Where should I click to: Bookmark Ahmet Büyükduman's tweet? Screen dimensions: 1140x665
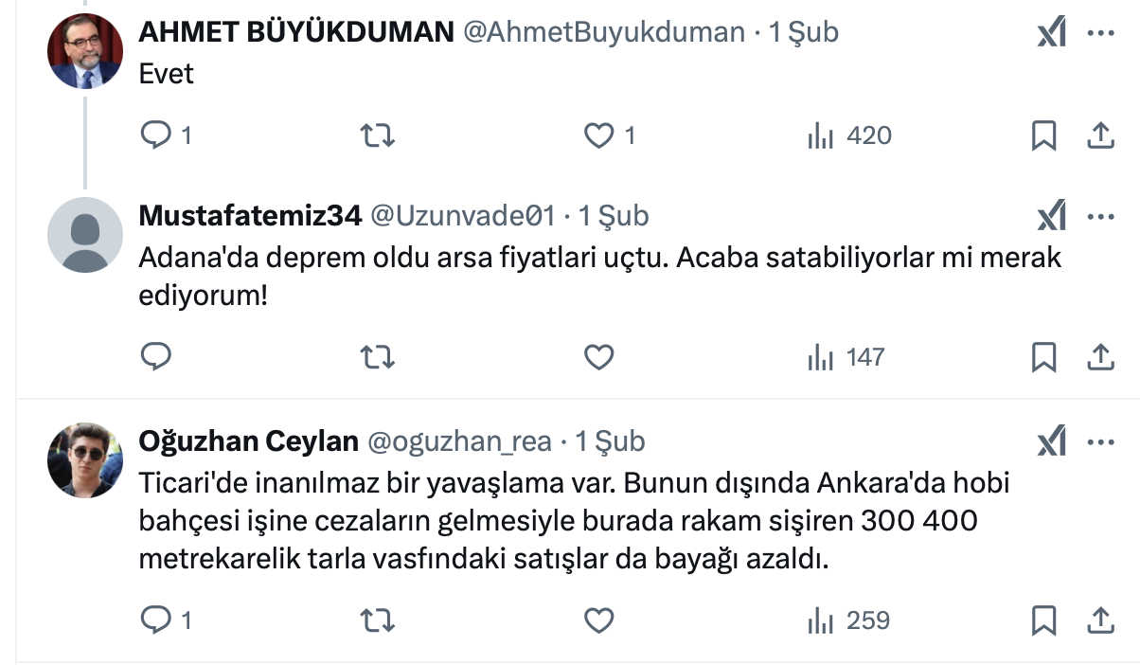click(1043, 136)
